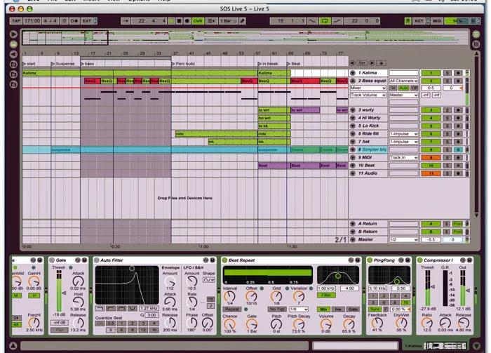The width and height of the screenshot is (491, 353).
Task: Select the BssQ clip at bar 17
Action: point(92,81)
